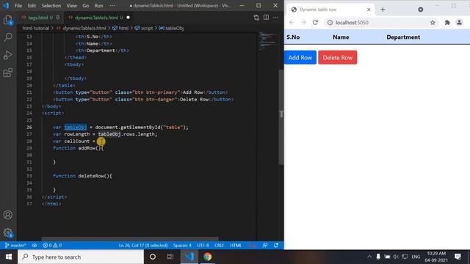The image size is (470, 264).
Task: Open the Edit menu
Action: pyautogui.click(x=32, y=5)
